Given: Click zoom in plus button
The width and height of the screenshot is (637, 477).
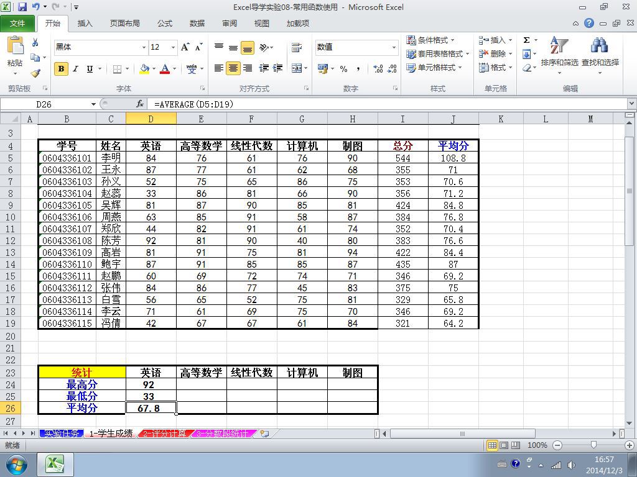Looking at the screenshot, I should click(x=630, y=445).
